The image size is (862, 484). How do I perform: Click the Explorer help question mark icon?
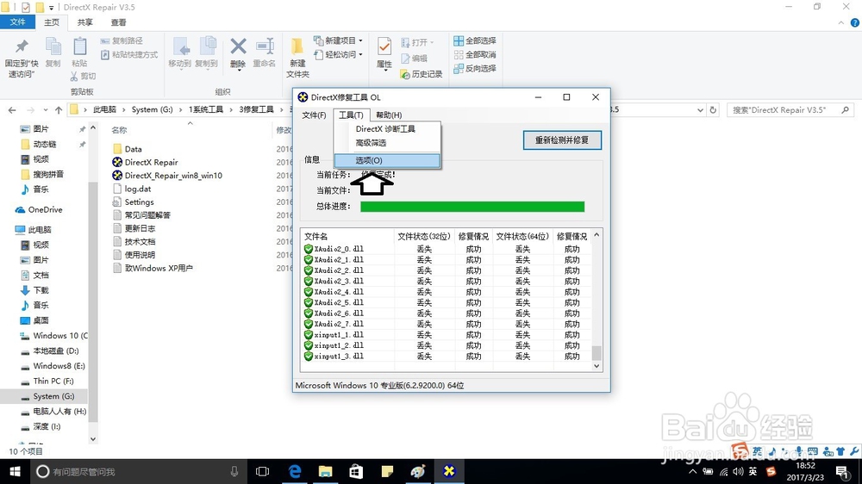pyautogui.click(x=855, y=22)
